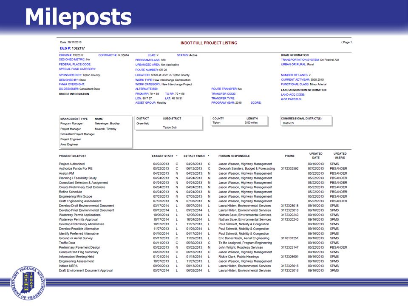The width and height of the screenshot is (408, 306).
Task: Select To Be Assigned, Program Engineering
Action: [245, 243]
